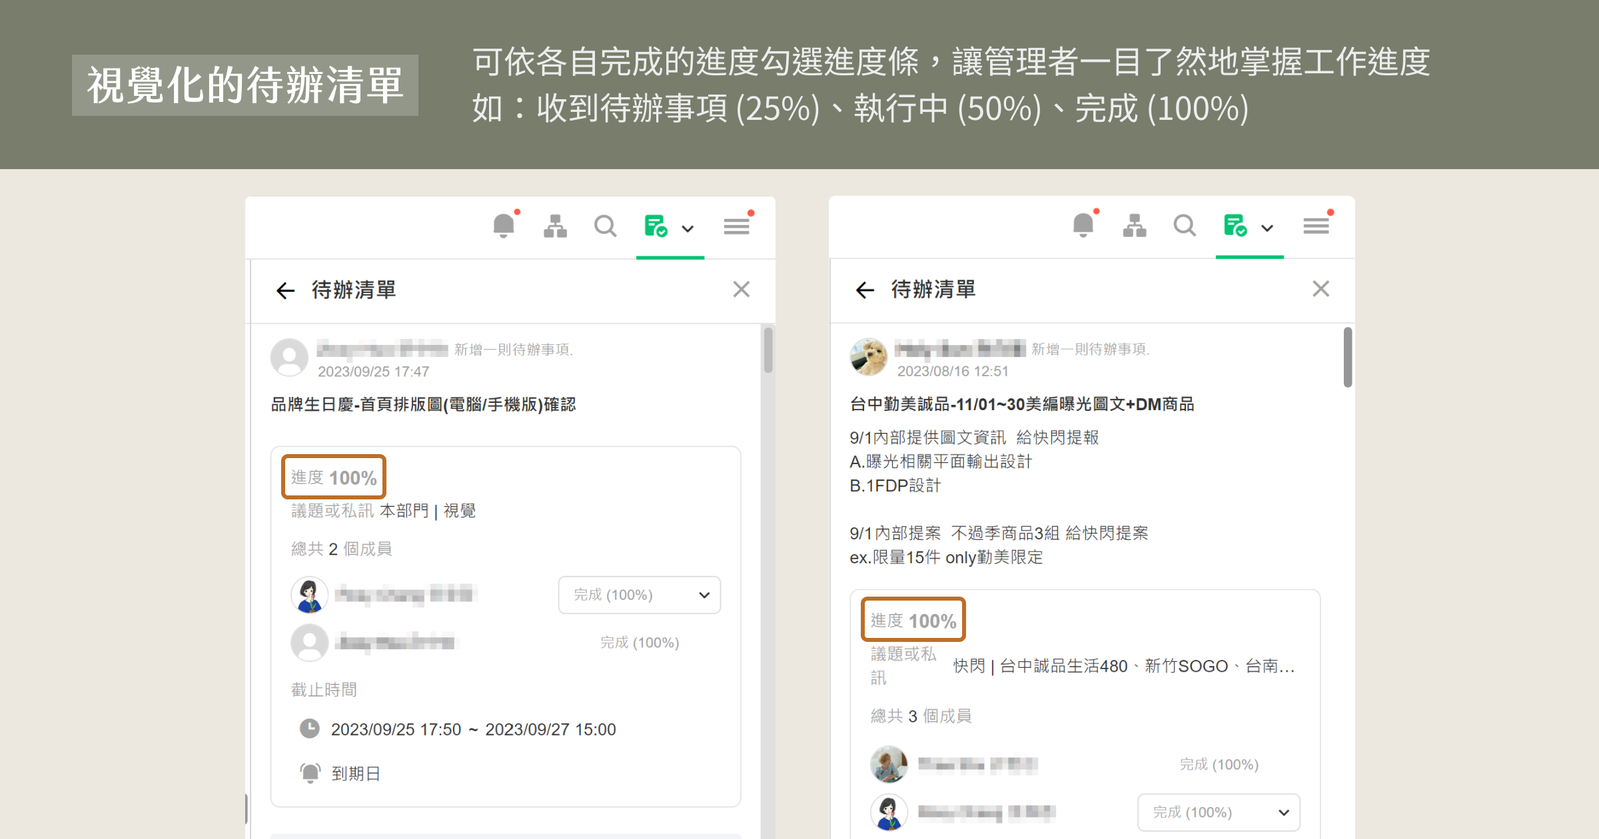Screen dimensions: 1599x839
Task: Open organization chart icon in left panel
Action: 555,226
